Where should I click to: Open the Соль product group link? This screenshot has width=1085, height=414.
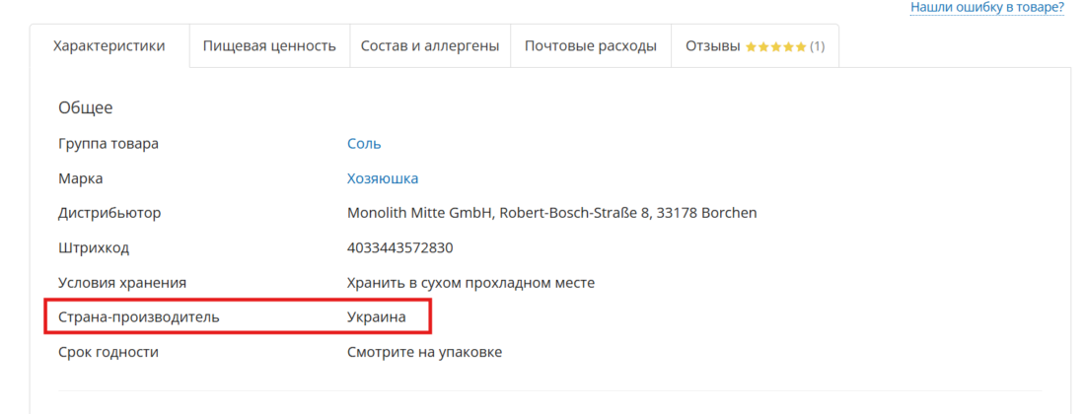click(364, 144)
